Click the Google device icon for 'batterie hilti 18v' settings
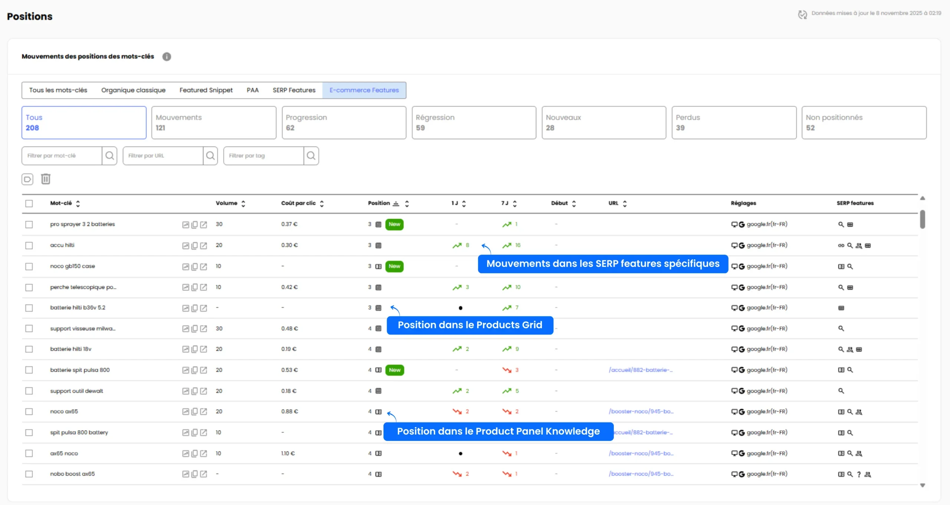Screen dimensions: 950x505 [741, 349]
